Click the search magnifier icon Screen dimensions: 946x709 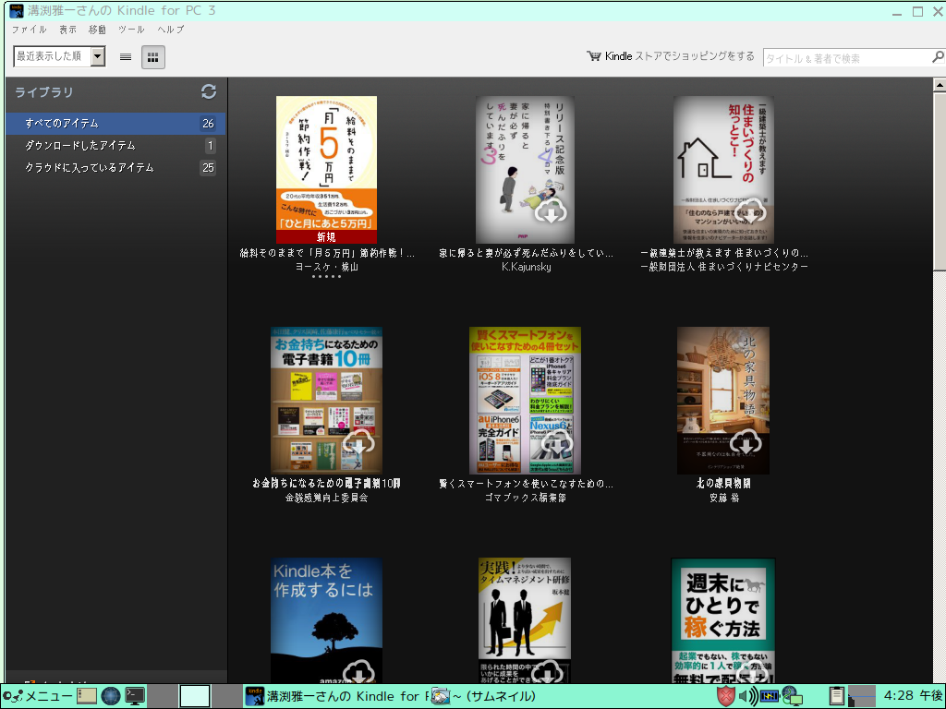tap(938, 57)
